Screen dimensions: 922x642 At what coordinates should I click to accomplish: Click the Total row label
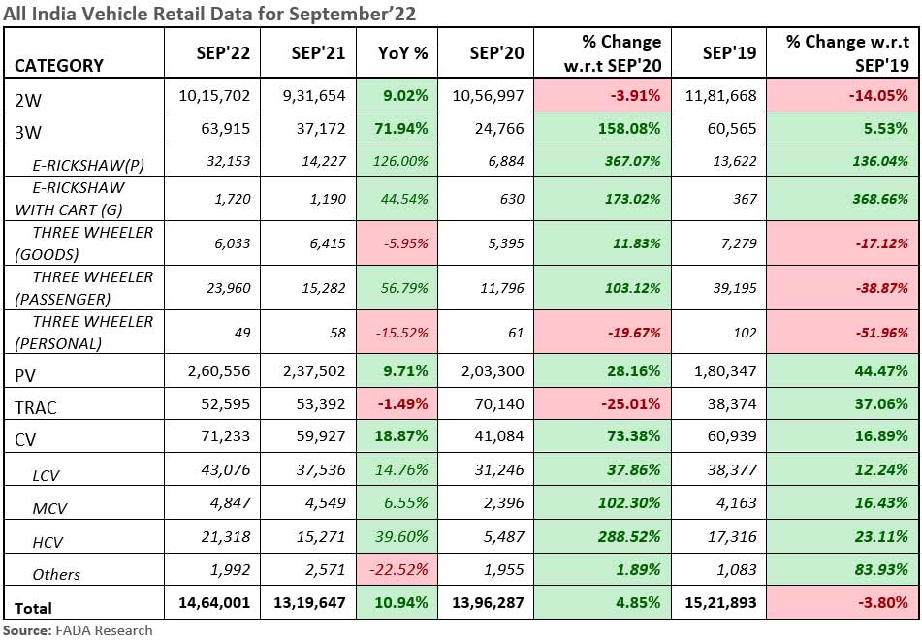point(34,608)
